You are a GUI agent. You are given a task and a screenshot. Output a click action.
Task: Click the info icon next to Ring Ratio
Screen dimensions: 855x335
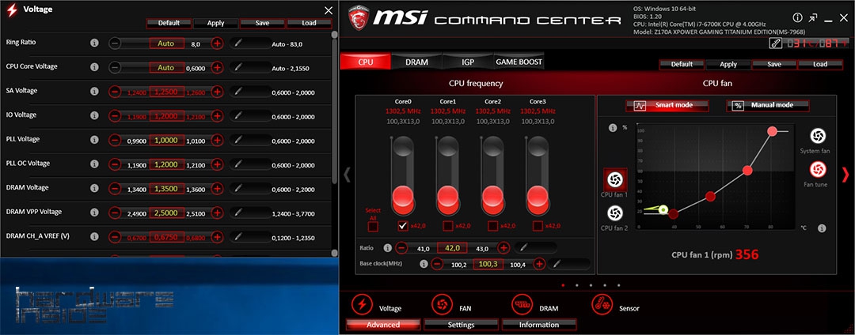[94, 43]
